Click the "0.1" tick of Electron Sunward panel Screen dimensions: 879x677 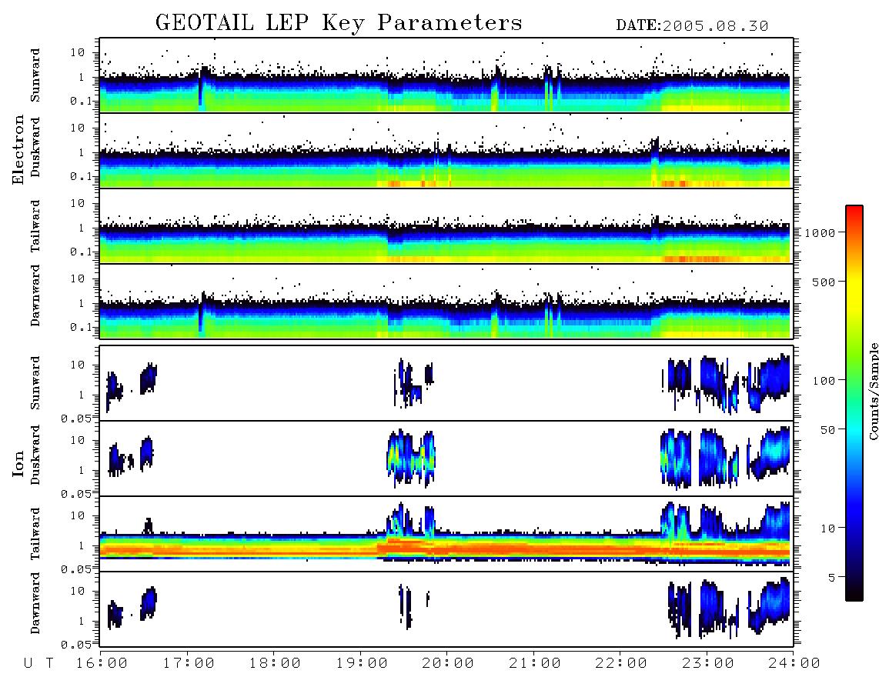coord(80,101)
